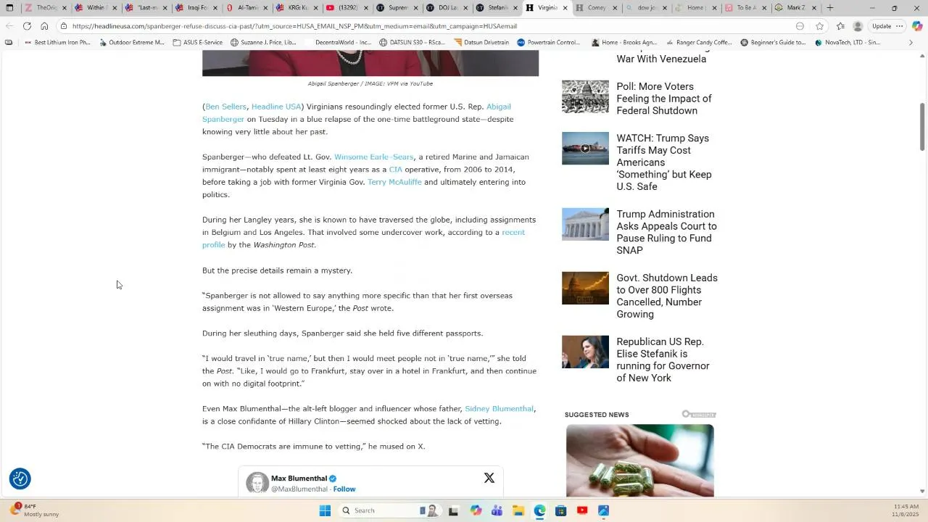Viewport: 928px width, 522px height.
Task: Open Windows Start menu
Action: [325, 510]
